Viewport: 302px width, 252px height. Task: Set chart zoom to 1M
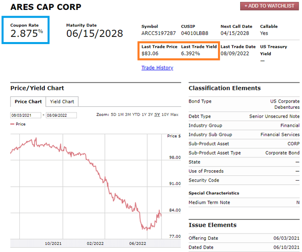point(121,114)
